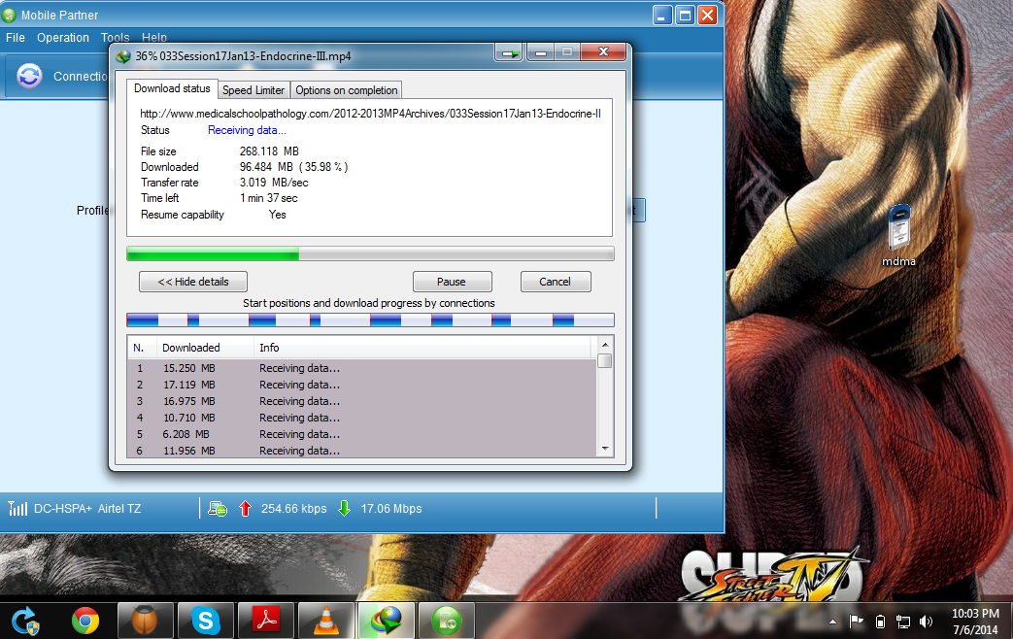
Task: Click the 254.66 kbps upload speed text
Action: pos(294,509)
